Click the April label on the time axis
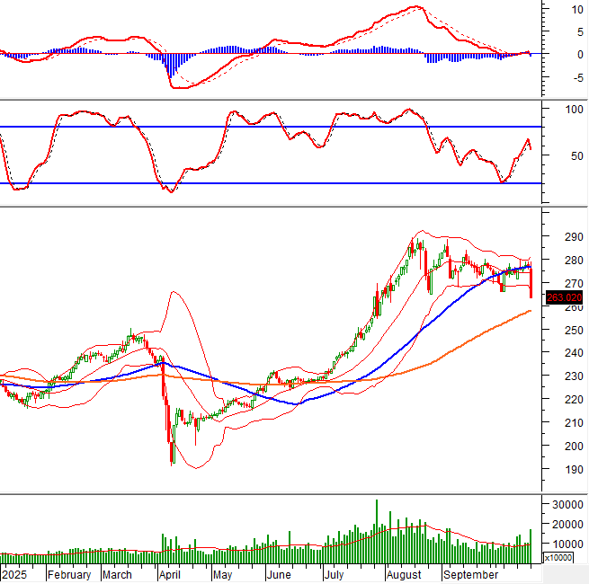Viewport: 589px width, 584px height. click(x=169, y=575)
